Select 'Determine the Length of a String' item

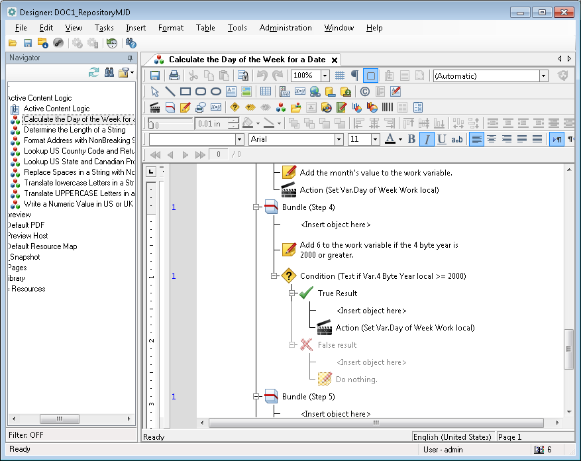(74, 130)
